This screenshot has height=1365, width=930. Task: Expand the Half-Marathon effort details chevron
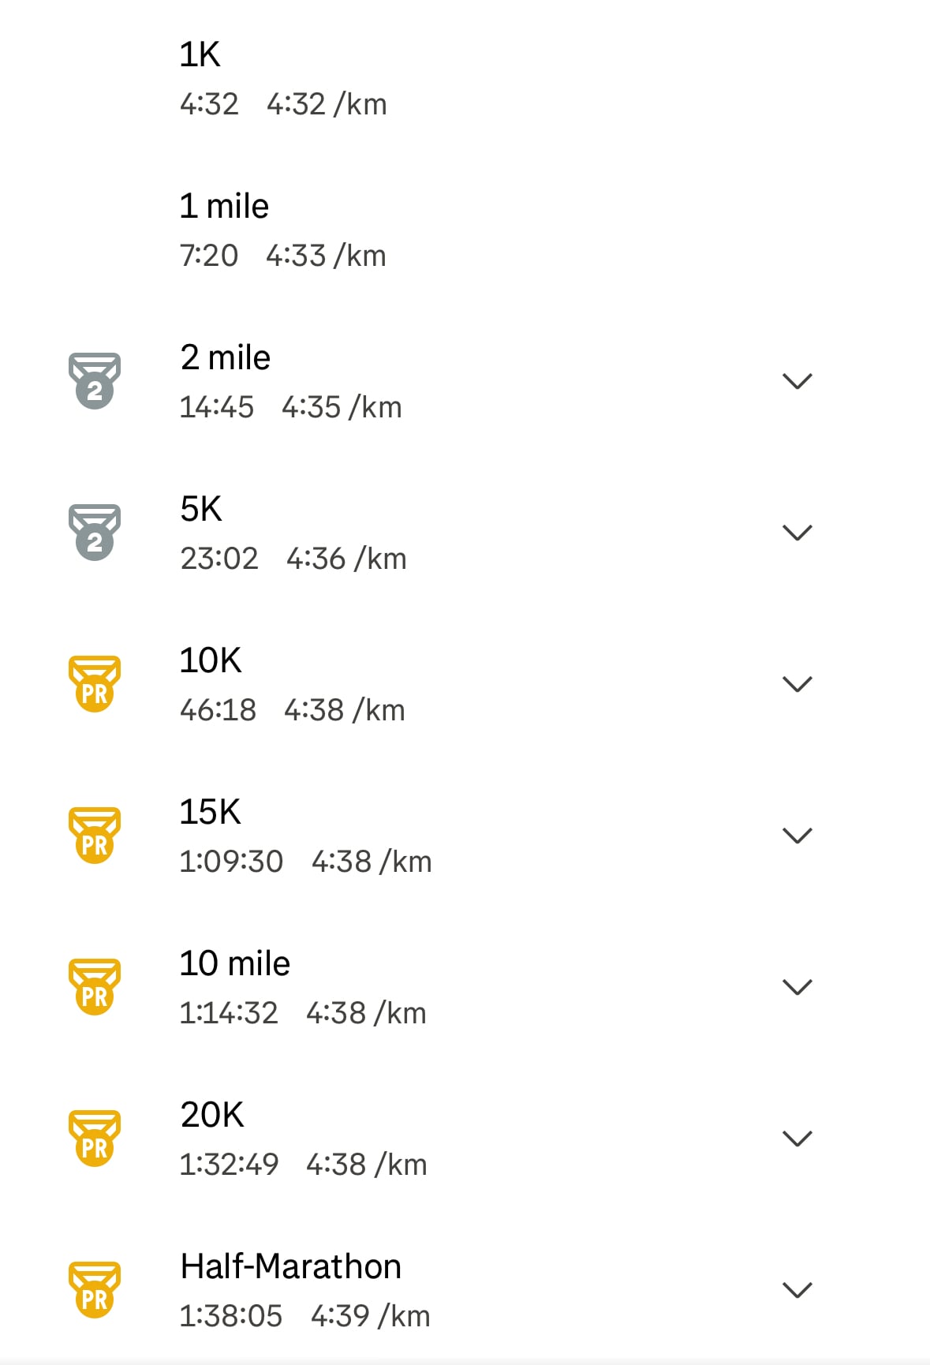797,1291
